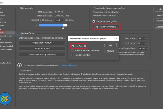
Task: Click the memory usage slider triangle handle
Action: [63, 28]
